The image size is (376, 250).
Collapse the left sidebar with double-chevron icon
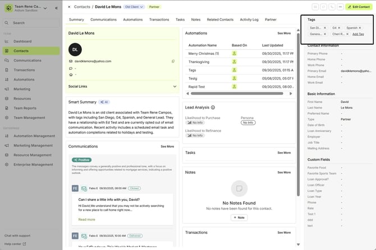[56, 8]
